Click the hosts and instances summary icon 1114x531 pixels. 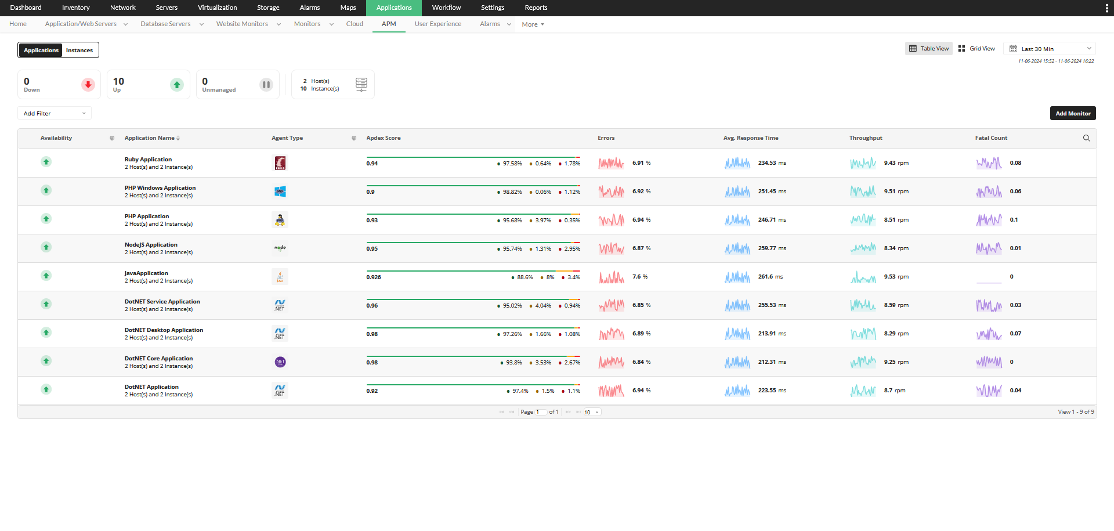coord(361,84)
